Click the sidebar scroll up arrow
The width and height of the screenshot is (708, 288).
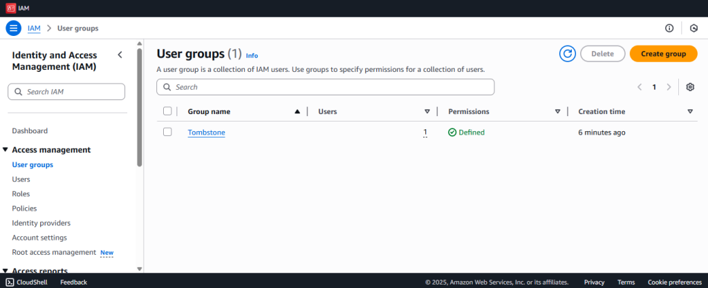[140, 44]
